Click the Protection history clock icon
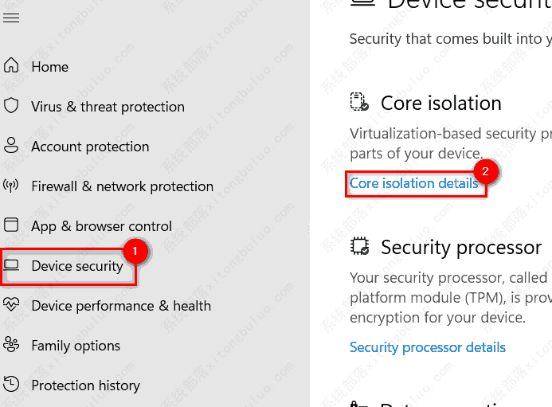The image size is (552, 407). pyautogui.click(x=11, y=385)
